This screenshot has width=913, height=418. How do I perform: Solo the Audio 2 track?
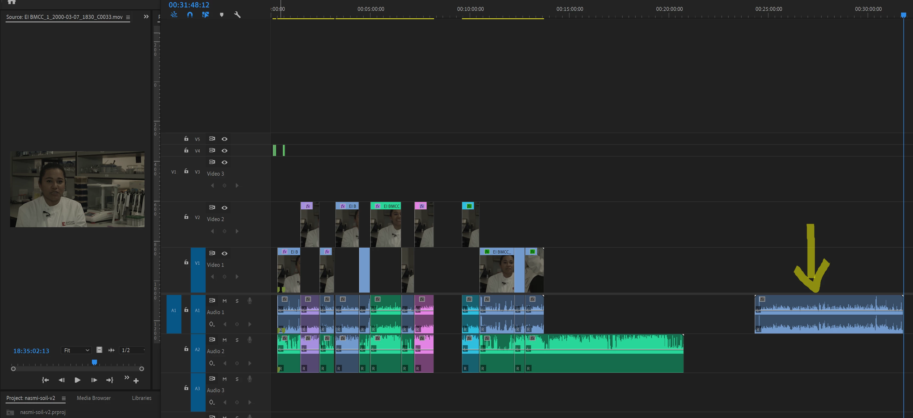(x=237, y=340)
